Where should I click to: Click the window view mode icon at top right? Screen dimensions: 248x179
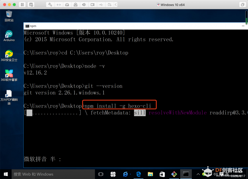click(243, 5)
